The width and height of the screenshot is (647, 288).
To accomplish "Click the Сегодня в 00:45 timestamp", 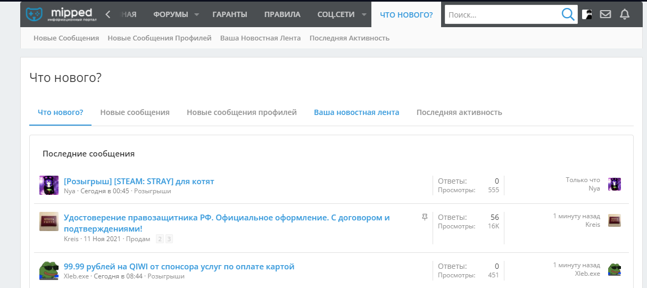I will (105, 191).
